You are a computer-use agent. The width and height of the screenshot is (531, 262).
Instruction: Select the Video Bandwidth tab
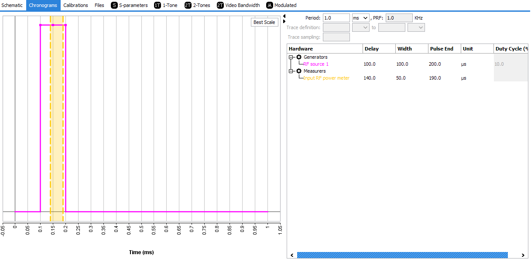click(x=238, y=5)
